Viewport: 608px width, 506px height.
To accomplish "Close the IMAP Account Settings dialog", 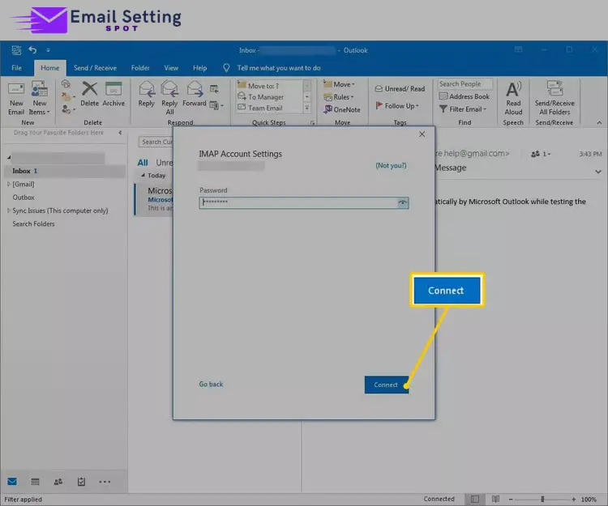I will [x=422, y=134].
